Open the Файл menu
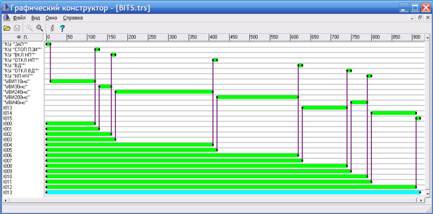 point(19,18)
